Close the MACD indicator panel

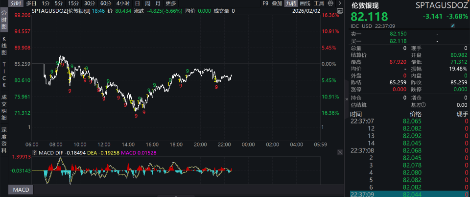tap(340, 152)
